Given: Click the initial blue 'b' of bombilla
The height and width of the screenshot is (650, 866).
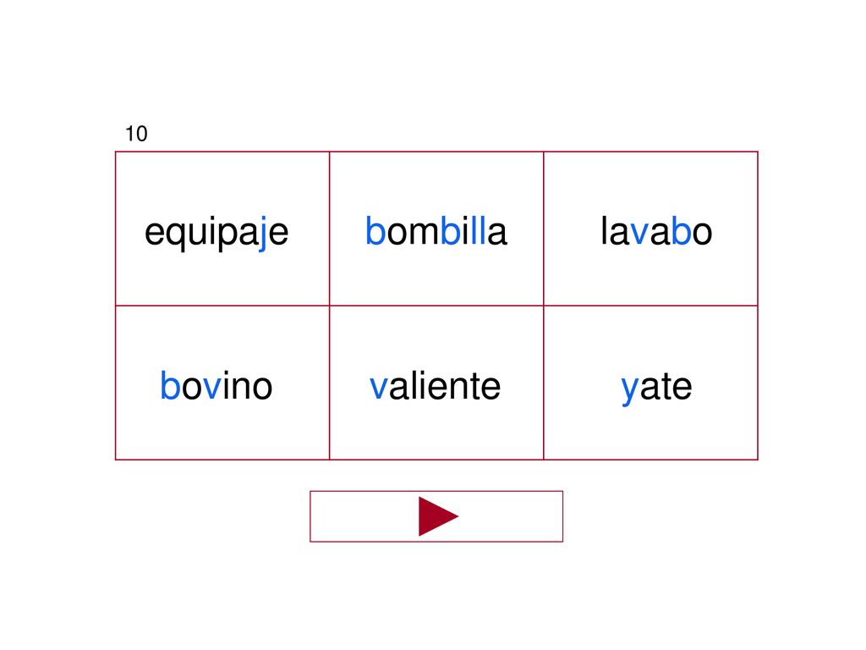Looking at the screenshot, I should click(375, 230).
